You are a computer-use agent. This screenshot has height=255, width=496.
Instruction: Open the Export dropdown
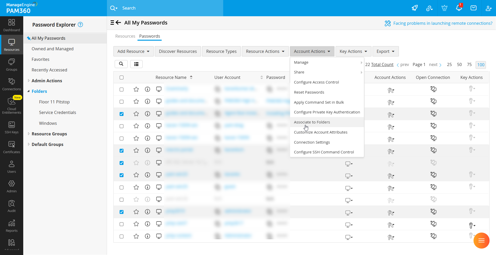click(x=385, y=51)
